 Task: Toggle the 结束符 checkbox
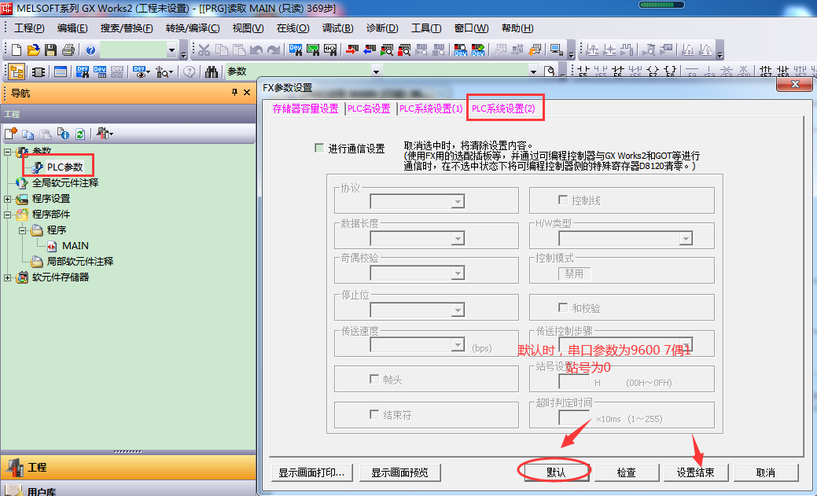pos(374,415)
